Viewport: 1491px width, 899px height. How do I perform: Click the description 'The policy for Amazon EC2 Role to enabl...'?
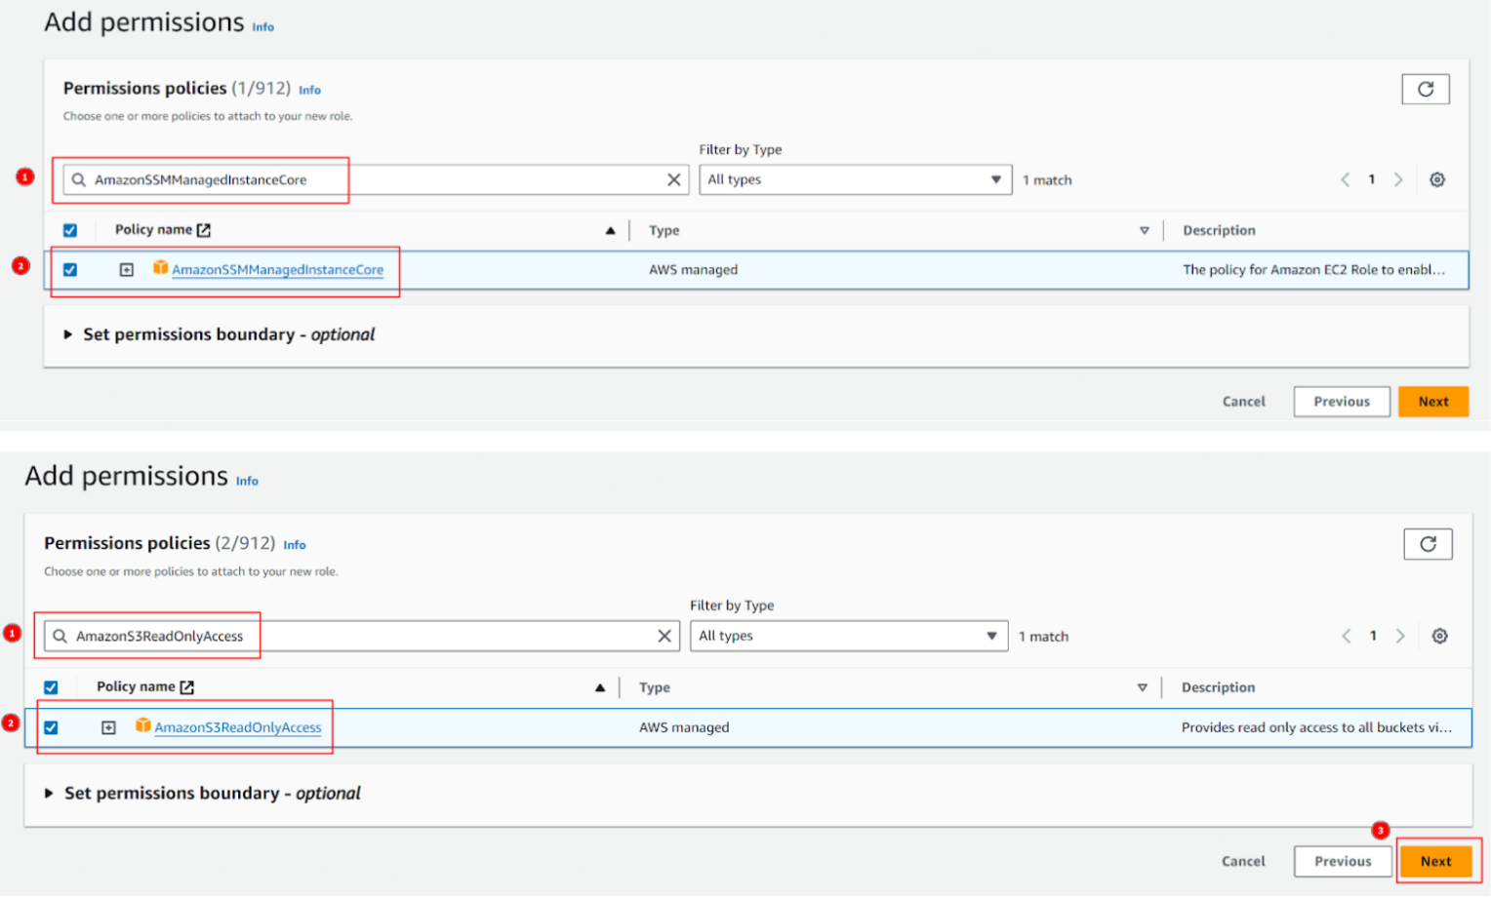tap(1314, 270)
